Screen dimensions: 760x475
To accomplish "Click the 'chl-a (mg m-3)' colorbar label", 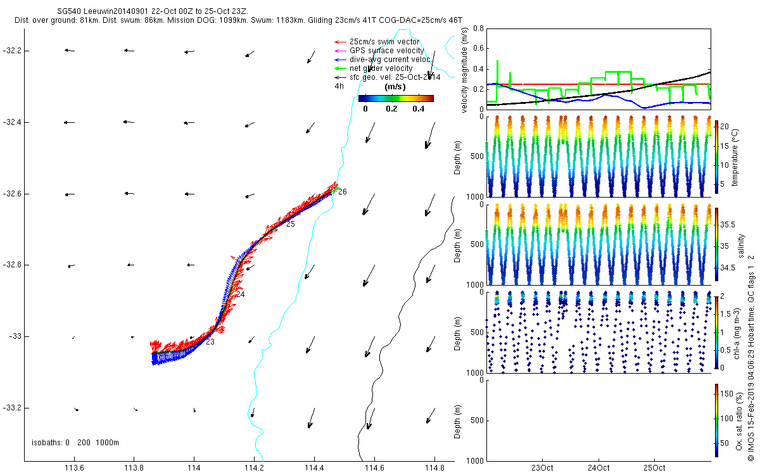I will tap(736, 332).
